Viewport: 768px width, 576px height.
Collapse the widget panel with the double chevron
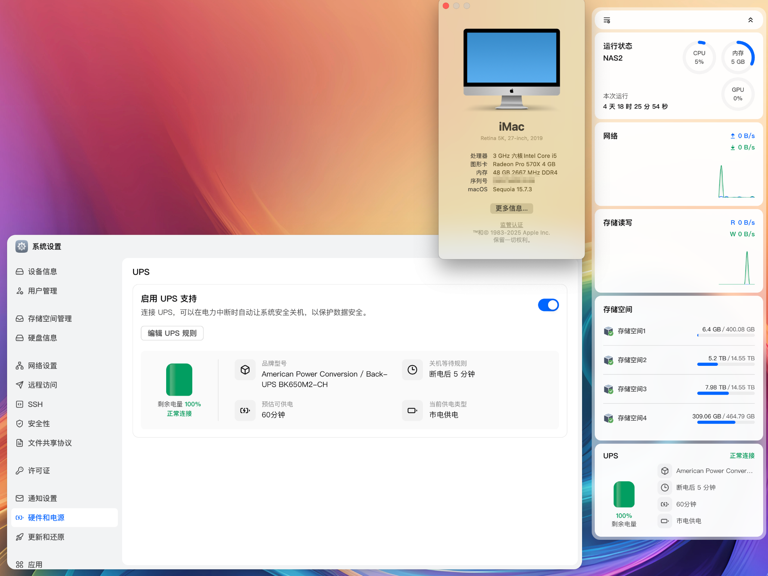coord(750,20)
